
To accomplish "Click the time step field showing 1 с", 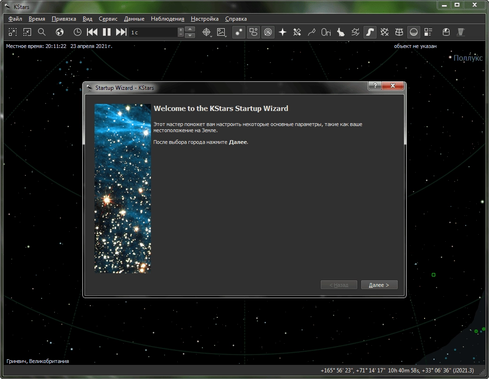I will tap(153, 32).
